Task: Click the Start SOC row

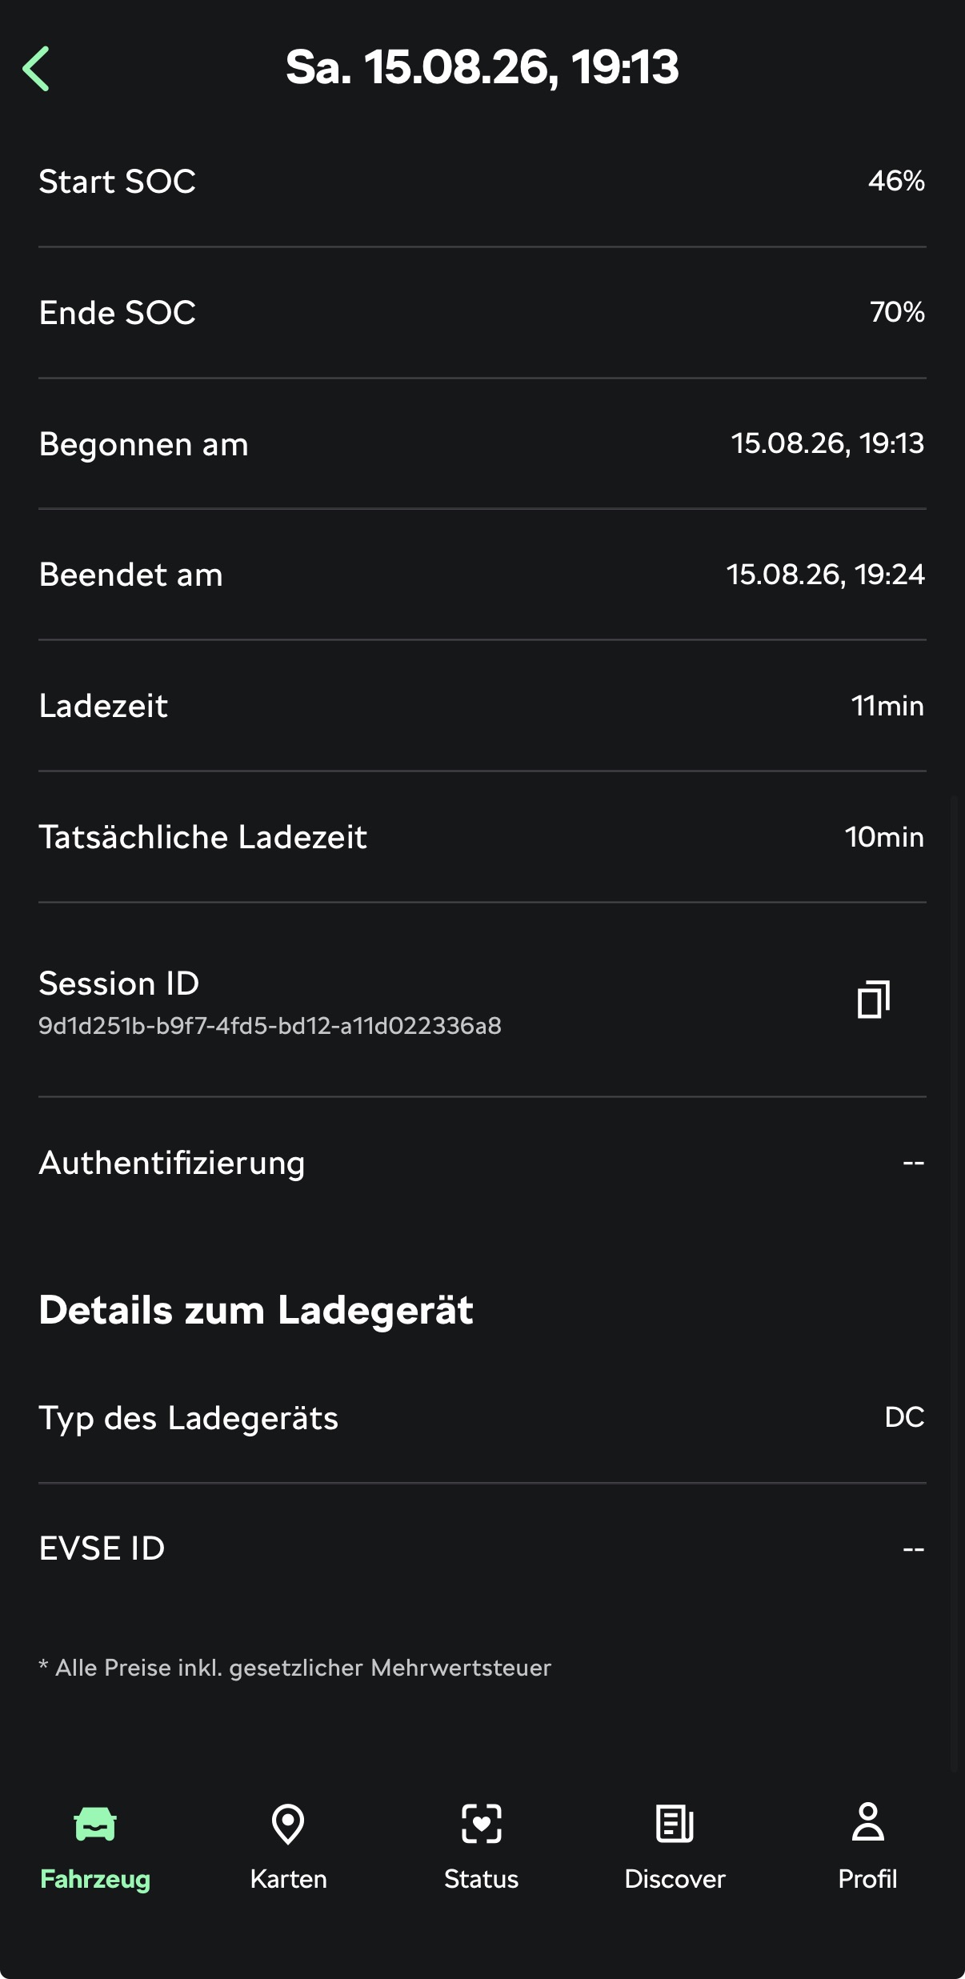Action: [482, 182]
